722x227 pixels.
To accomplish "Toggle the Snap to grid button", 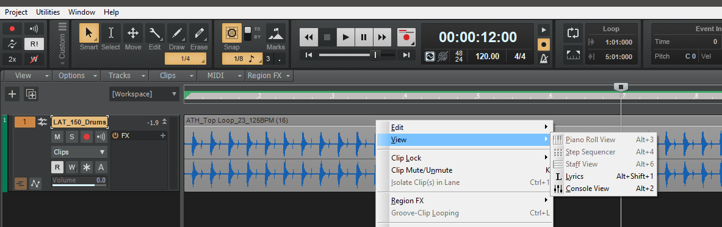I will [231, 33].
